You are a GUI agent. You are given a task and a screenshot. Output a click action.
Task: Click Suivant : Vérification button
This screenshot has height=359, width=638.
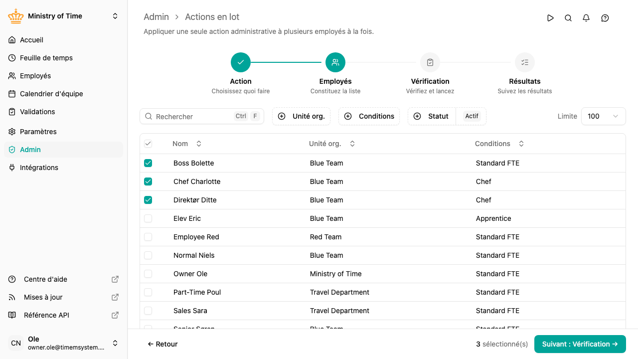tap(580, 344)
